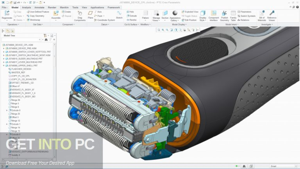Screen dimensions: 300x169
Task: Expand JS748850_DEVICE_PRE.ASM node
Action: click(4, 49)
